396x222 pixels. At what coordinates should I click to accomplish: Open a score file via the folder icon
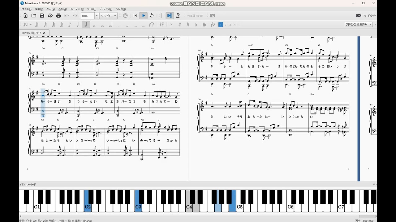click(34, 15)
